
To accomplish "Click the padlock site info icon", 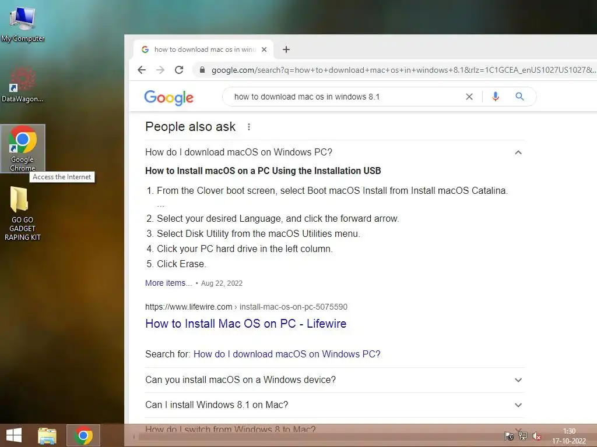I will point(202,70).
